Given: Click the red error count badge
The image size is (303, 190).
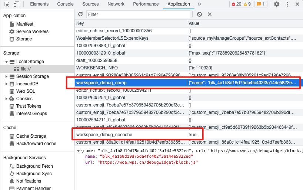Looking at the screenshot, I should click(x=236, y=4).
